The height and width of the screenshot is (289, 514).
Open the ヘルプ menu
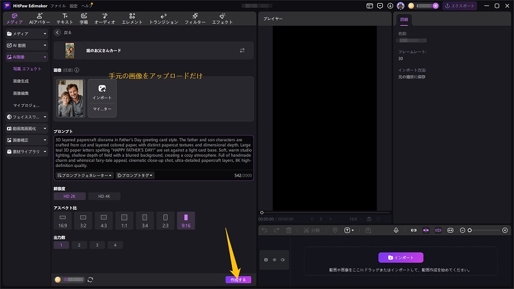[87, 6]
